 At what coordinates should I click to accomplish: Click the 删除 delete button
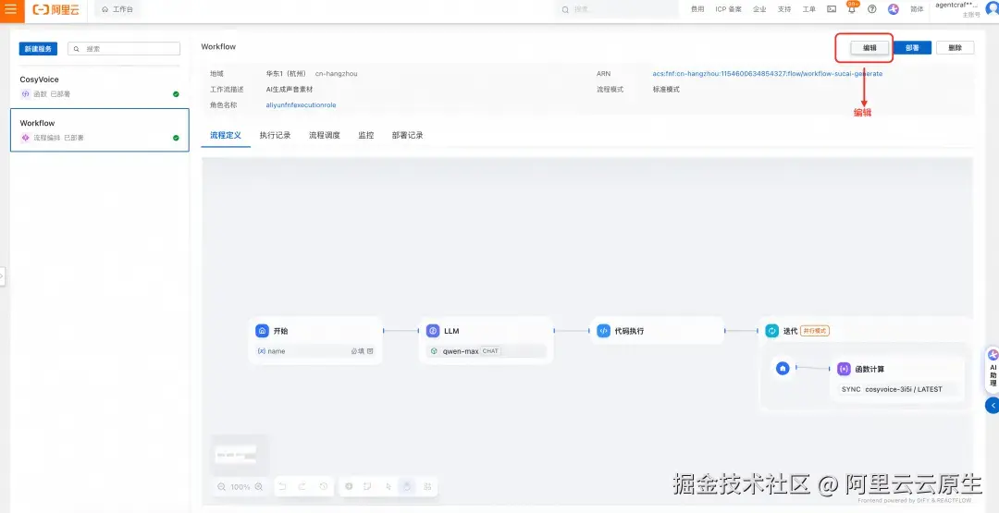[x=955, y=48]
